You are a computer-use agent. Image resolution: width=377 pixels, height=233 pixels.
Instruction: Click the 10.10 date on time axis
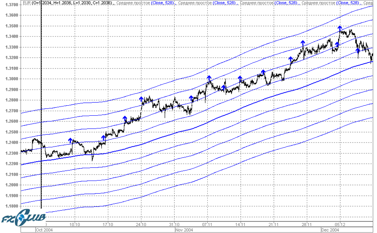(x=75, y=225)
